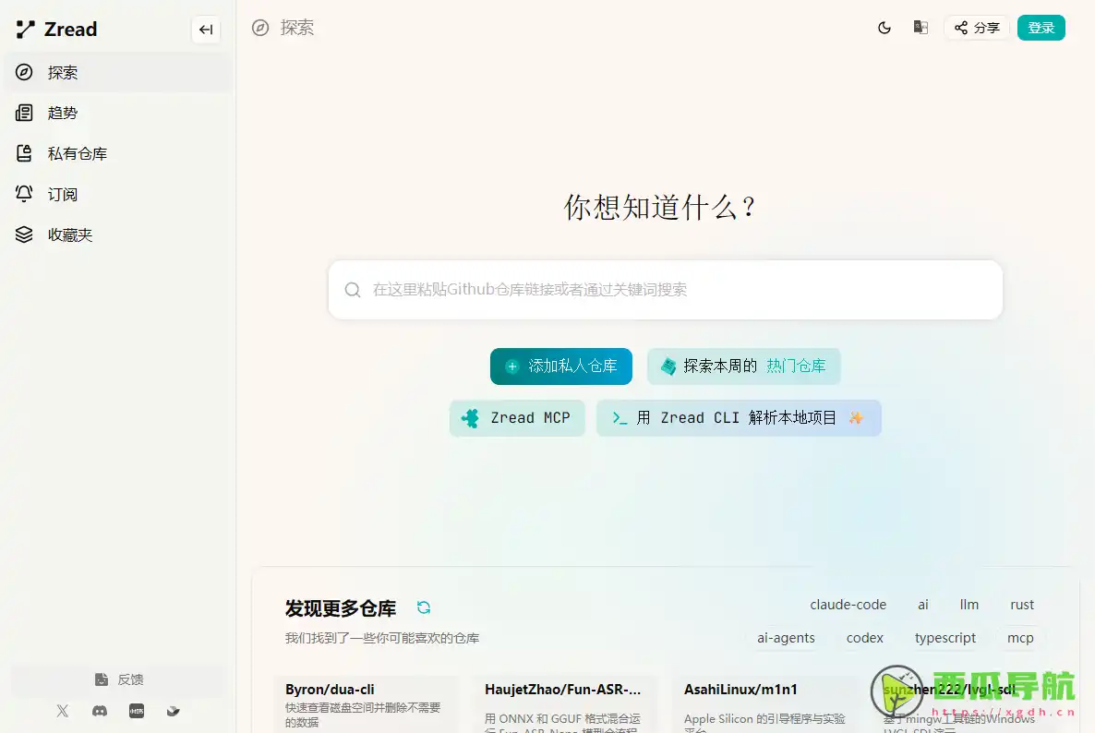The height and width of the screenshot is (733, 1095).
Task: Click the compass icon beside the 探索 header
Action: [x=260, y=28]
